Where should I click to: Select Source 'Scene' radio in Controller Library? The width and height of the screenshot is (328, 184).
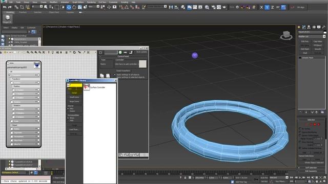(x=68, y=111)
